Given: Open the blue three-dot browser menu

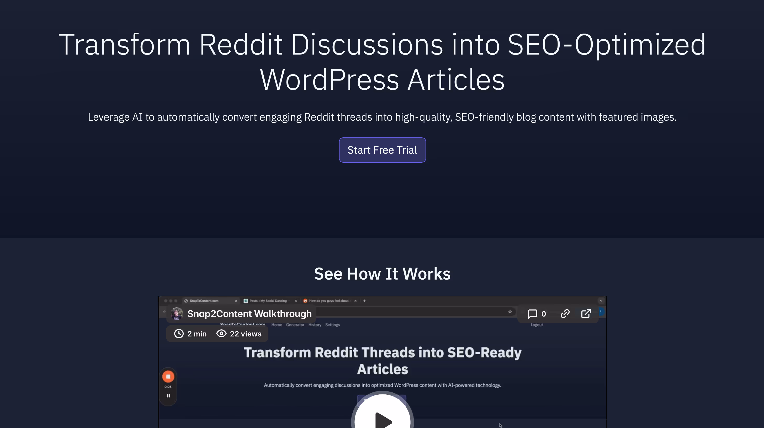Looking at the screenshot, I should click(601, 312).
